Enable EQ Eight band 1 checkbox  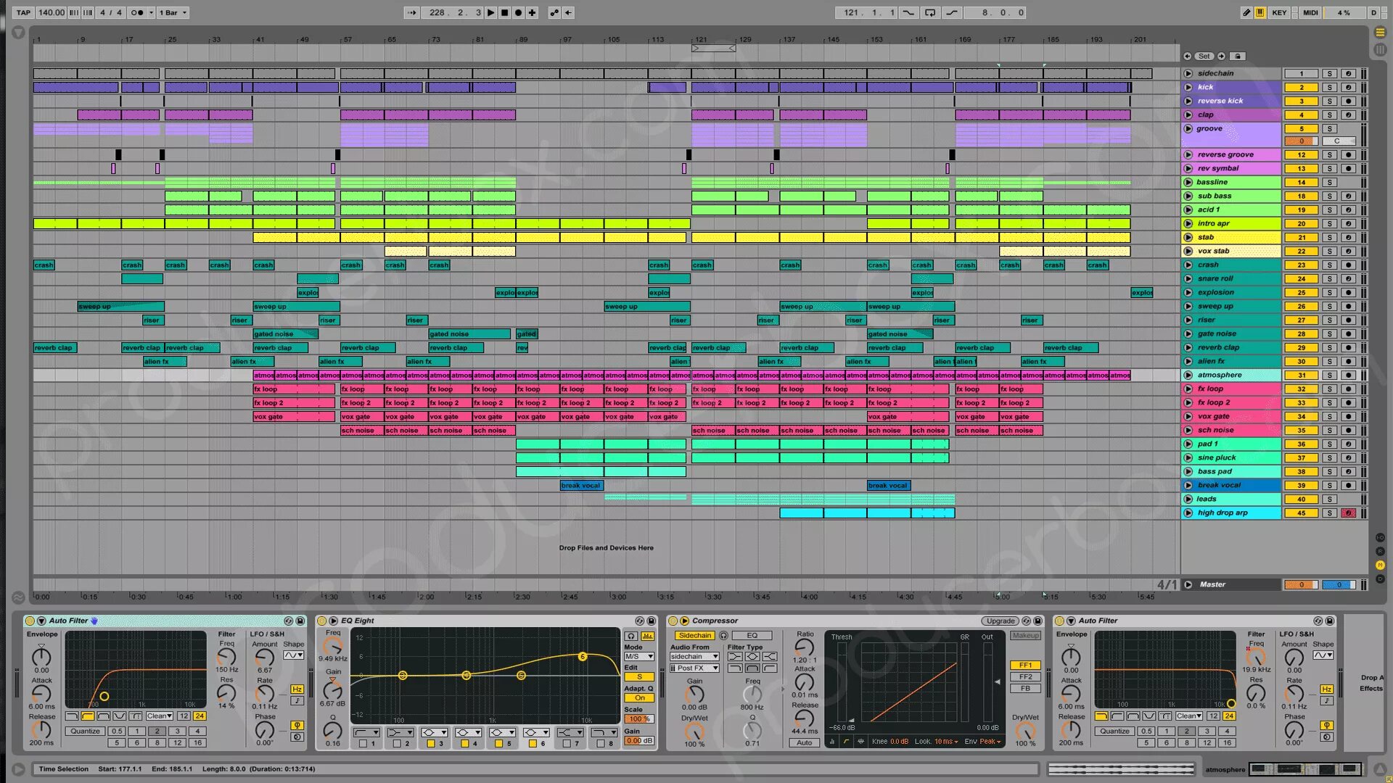363,743
